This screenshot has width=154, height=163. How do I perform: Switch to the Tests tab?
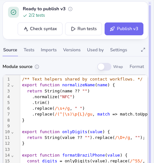(29, 50)
